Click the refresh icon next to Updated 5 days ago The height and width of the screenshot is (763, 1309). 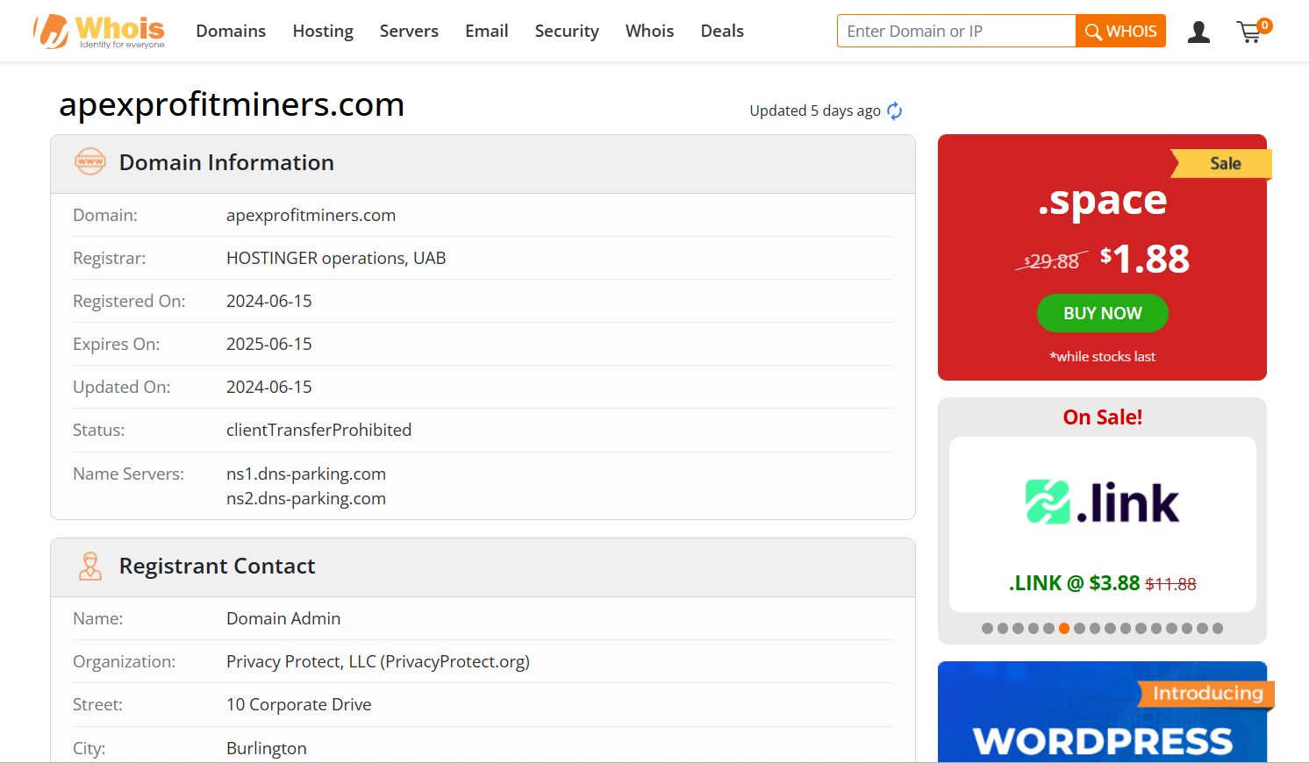tap(894, 111)
